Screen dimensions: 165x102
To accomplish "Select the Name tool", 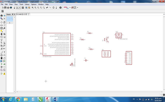I will 2,43.
